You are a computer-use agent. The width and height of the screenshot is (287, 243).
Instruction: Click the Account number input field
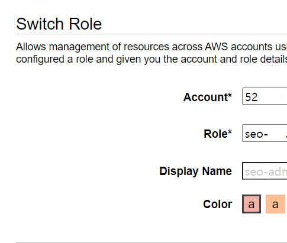(265, 96)
